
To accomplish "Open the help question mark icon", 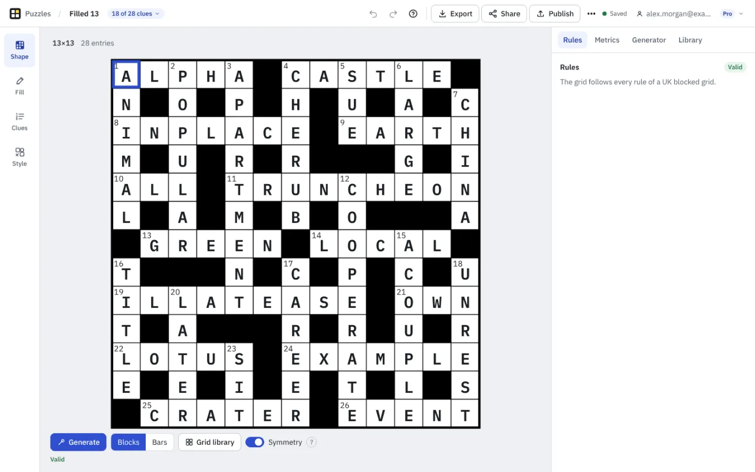I will click(413, 14).
